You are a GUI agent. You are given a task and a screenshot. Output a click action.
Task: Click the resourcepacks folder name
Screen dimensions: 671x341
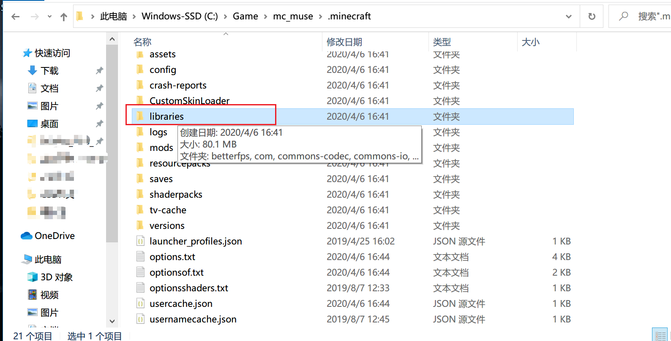pyautogui.click(x=180, y=164)
